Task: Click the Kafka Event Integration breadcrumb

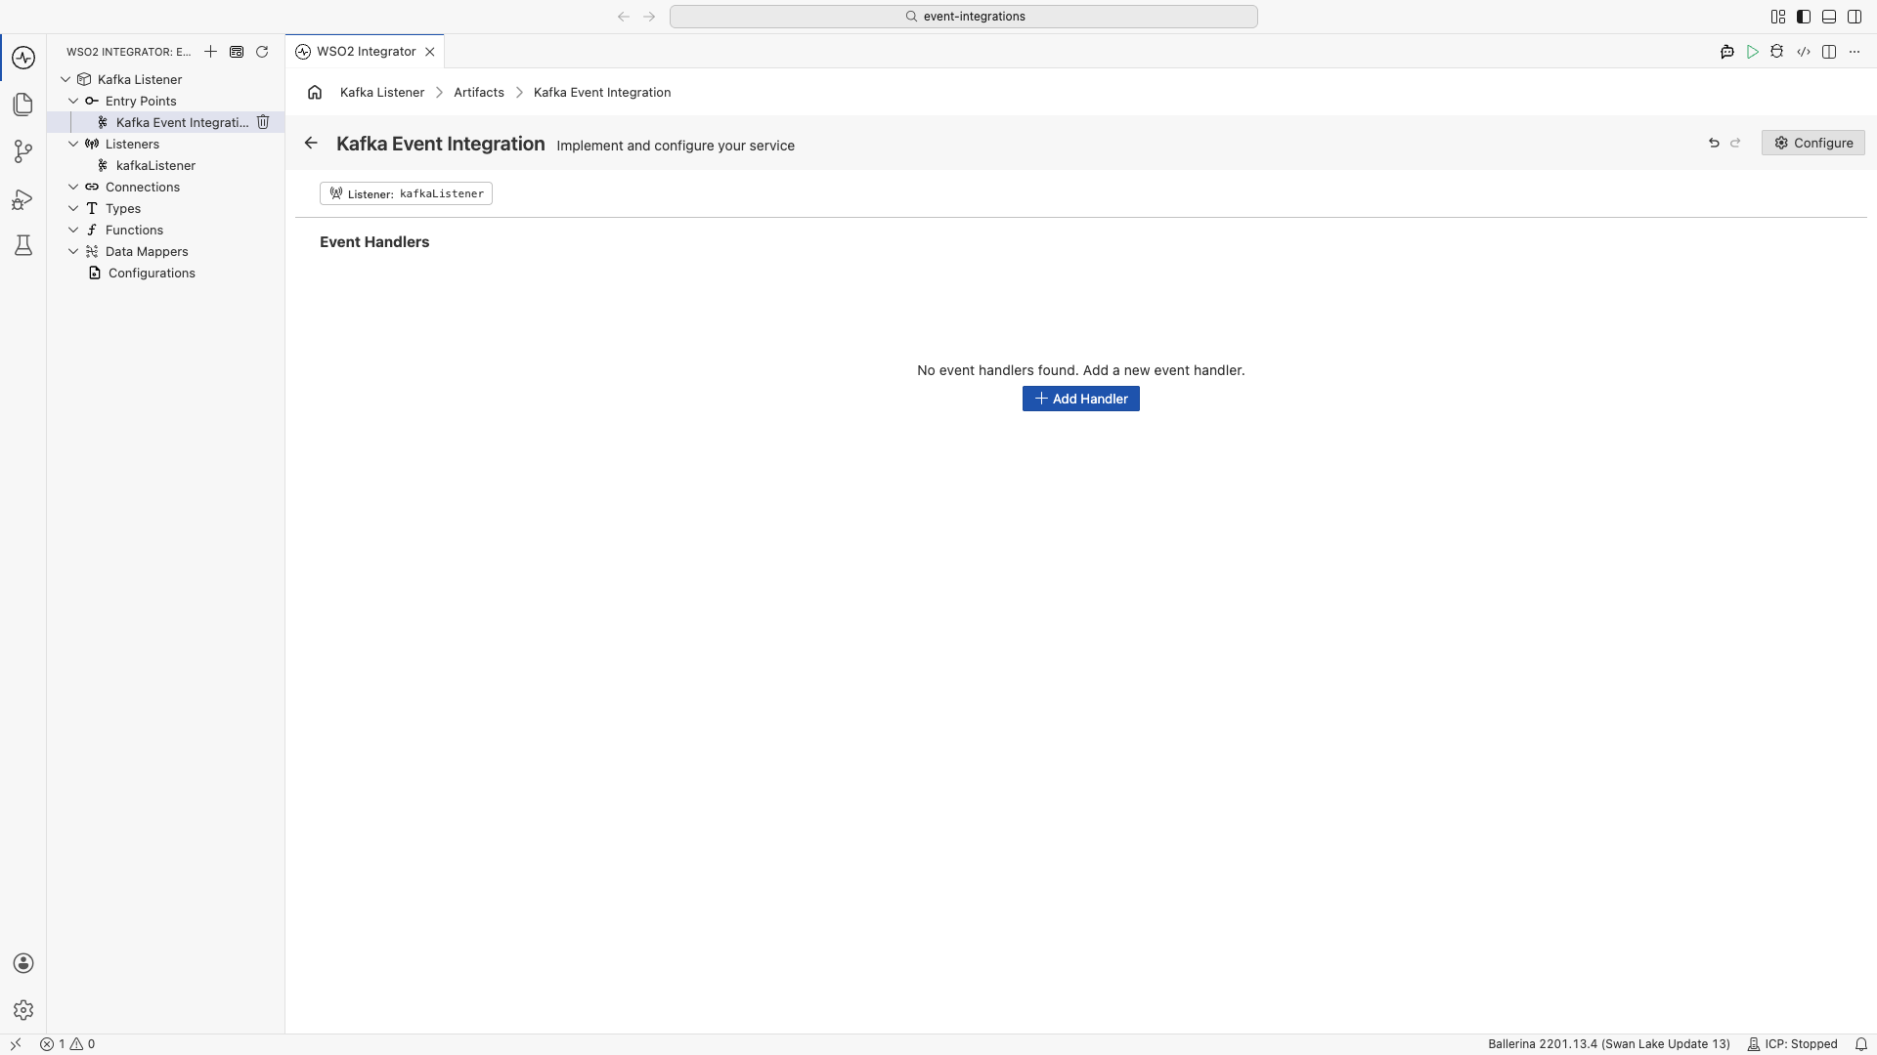Action: coord(602,92)
